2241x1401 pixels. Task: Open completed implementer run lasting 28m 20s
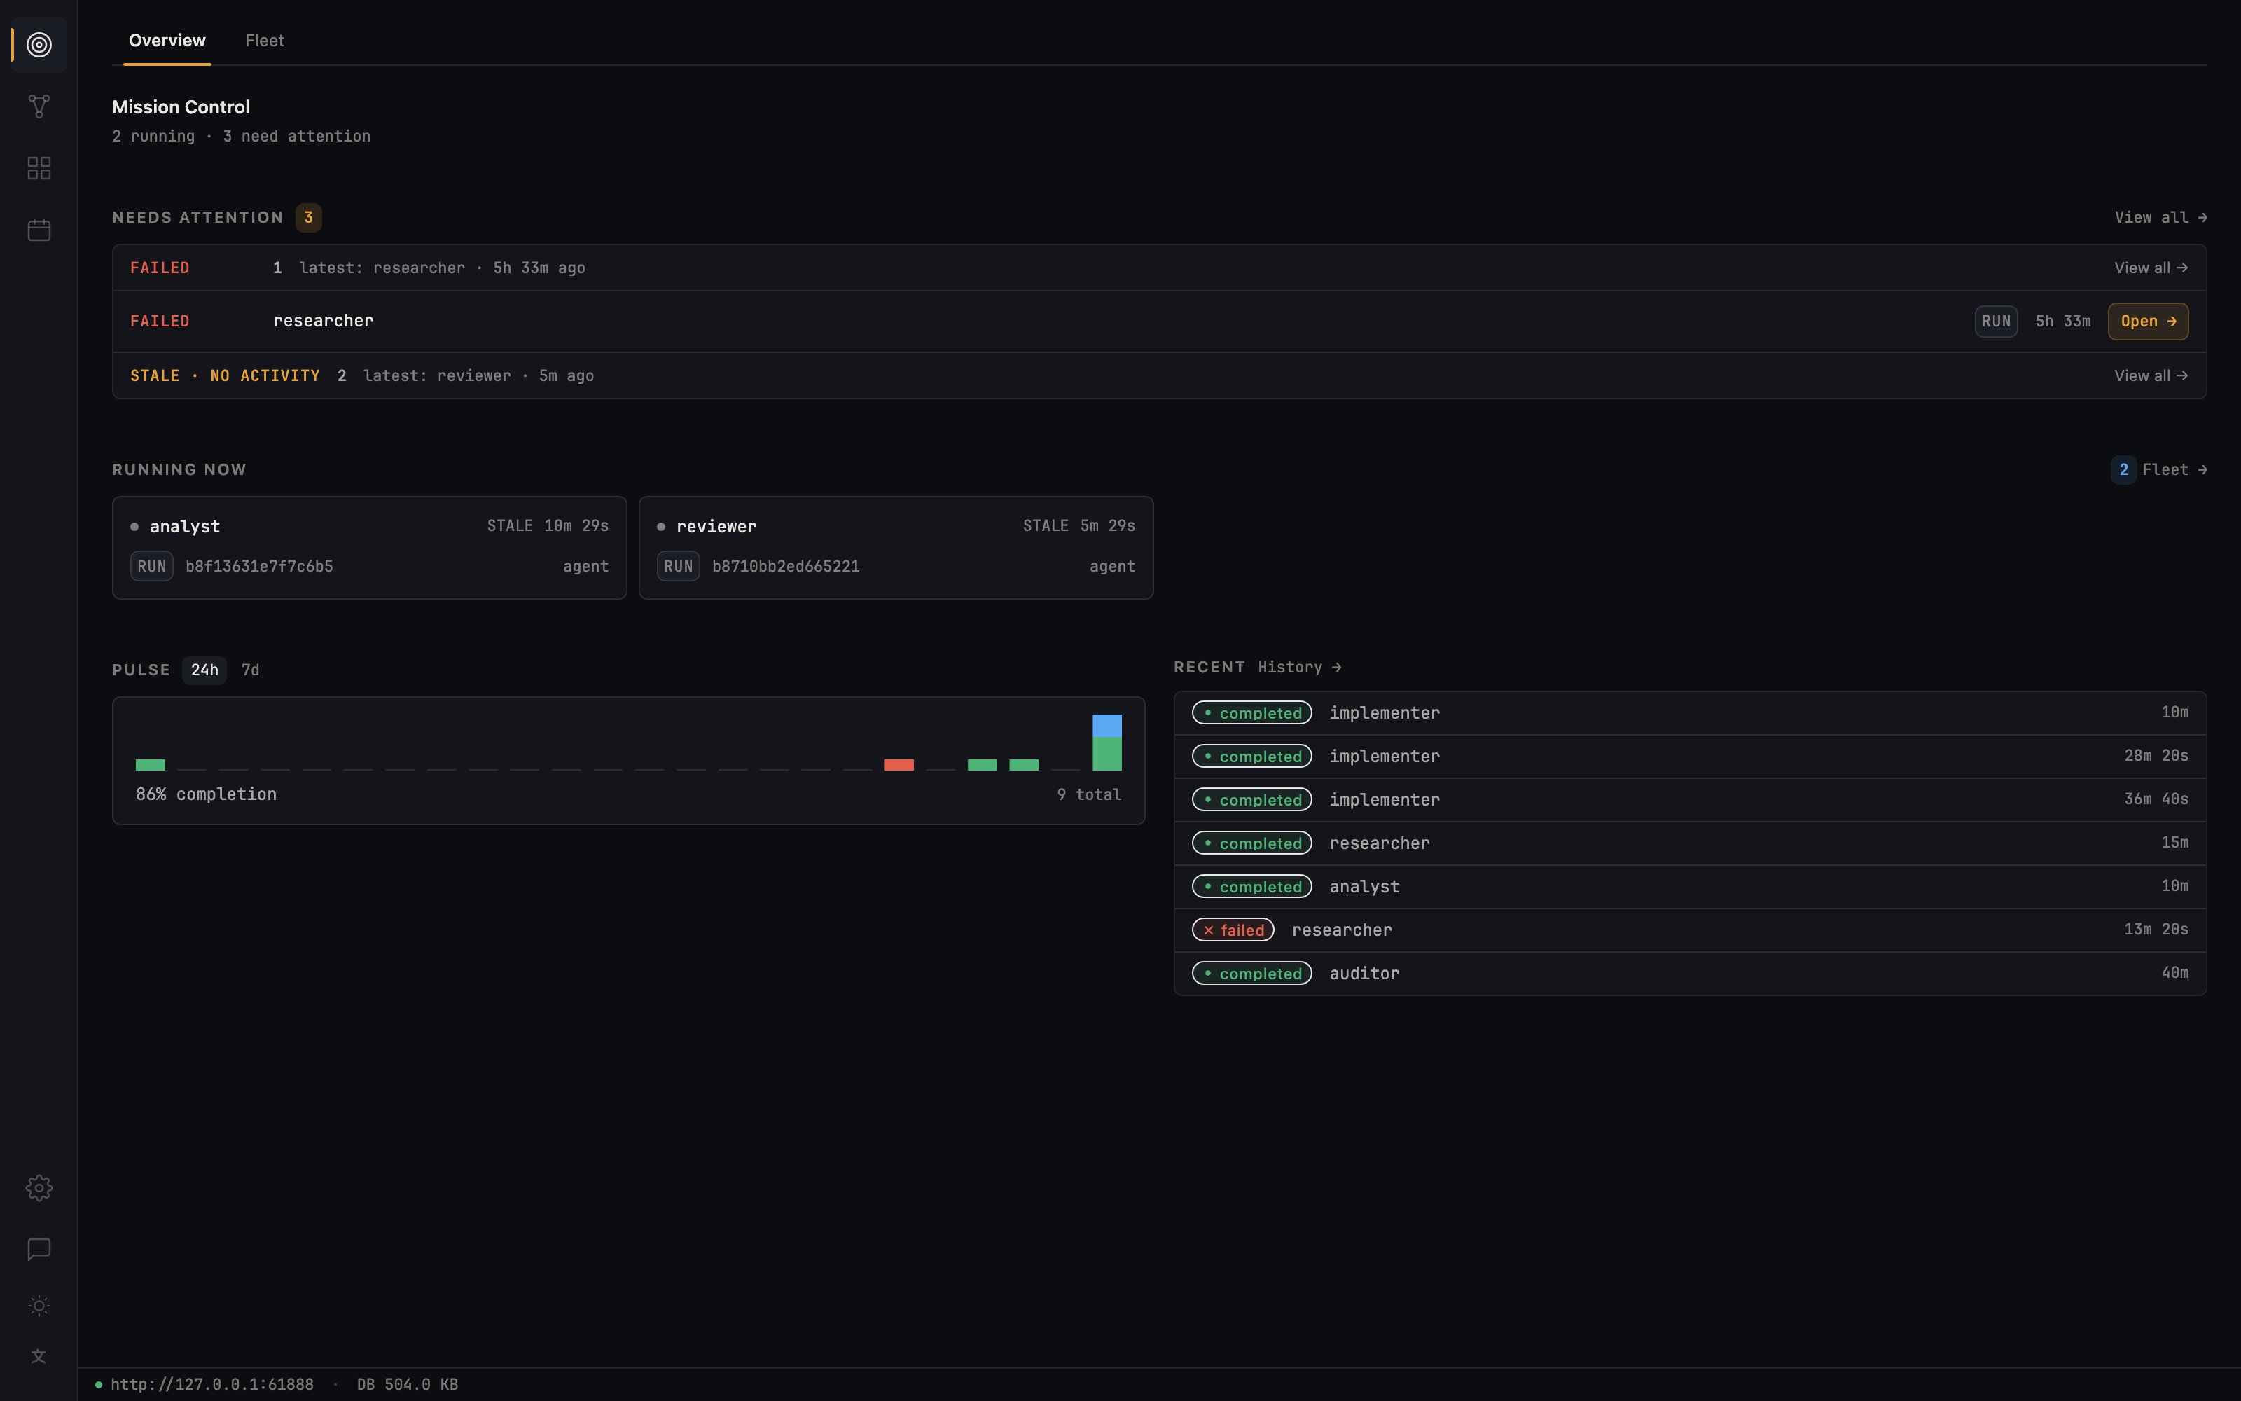pyautogui.click(x=1690, y=756)
